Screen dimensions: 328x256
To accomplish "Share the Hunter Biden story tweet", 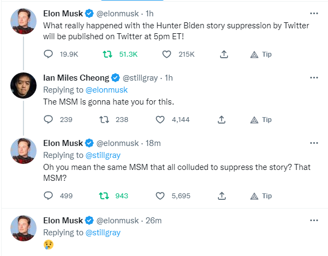I will point(223,54).
